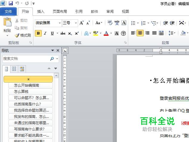Jump to previous heading arrow
This screenshot has width=189, height=142.
pyautogui.click(x=49, y=68)
